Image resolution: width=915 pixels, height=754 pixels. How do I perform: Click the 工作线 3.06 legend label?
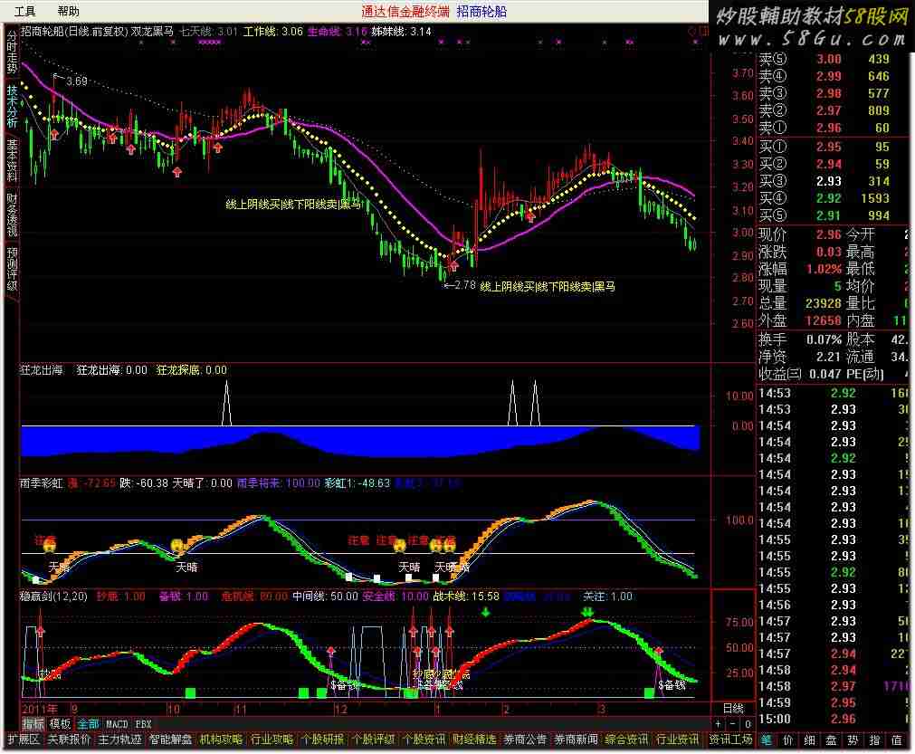pyautogui.click(x=273, y=32)
